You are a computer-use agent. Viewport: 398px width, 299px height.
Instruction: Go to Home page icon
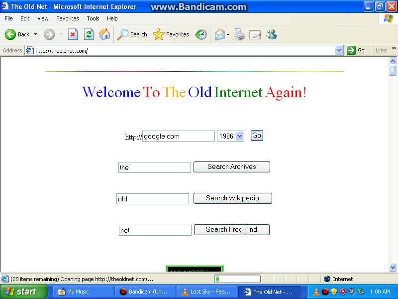tap(104, 34)
